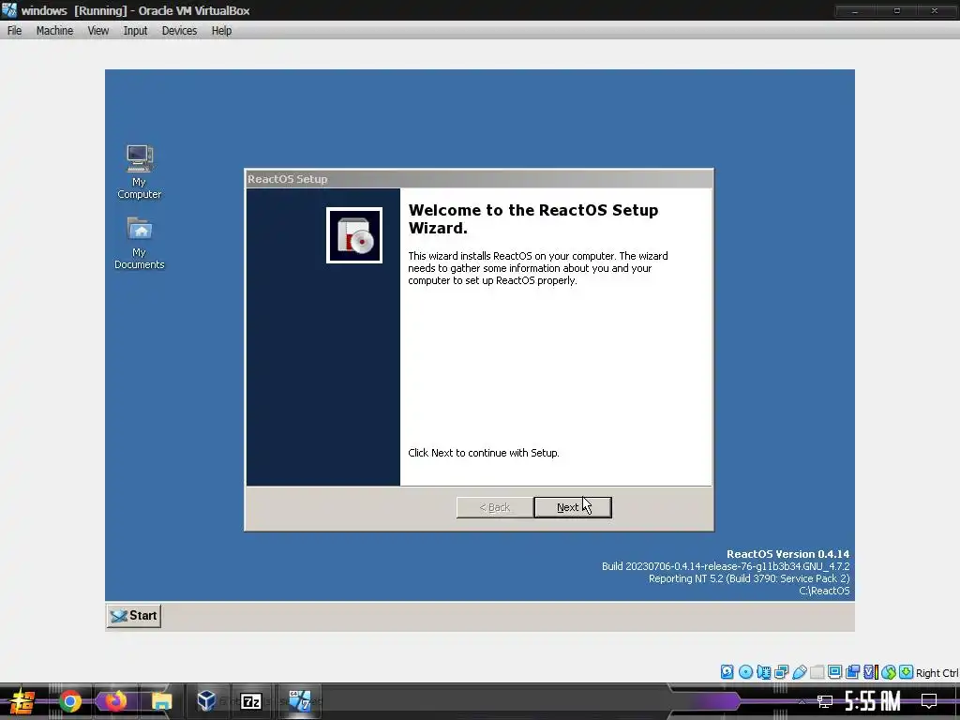Click the CPU virtualization status icon
The image size is (960, 720).
tap(870, 671)
